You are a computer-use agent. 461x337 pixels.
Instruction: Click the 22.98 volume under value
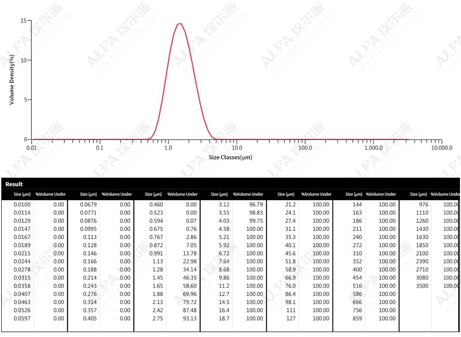click(x=190, y=261)
